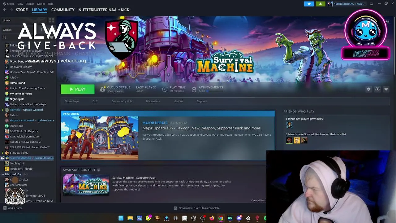
Task: Open Discord from the taskbar
Action: pos(239,218)
